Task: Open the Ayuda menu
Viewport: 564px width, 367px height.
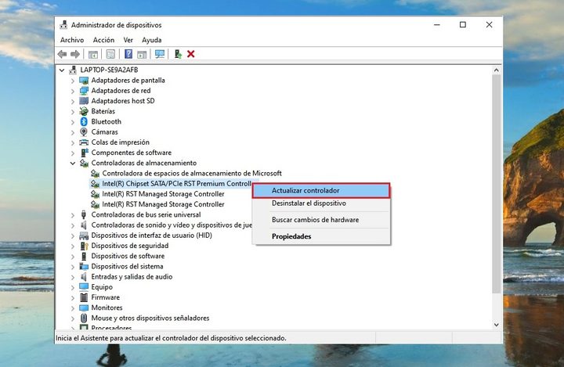Action: pyautogui.click(x=151, y=40)
